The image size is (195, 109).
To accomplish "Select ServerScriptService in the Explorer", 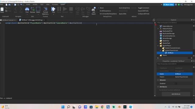I will tap(168, 36).
